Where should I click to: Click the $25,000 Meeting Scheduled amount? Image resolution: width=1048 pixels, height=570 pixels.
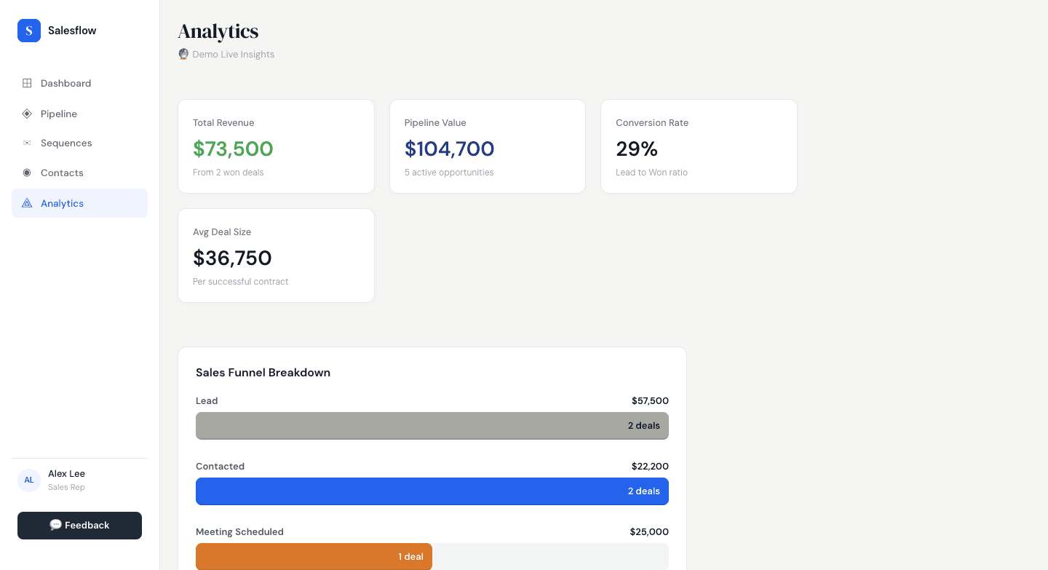[649, 532]
